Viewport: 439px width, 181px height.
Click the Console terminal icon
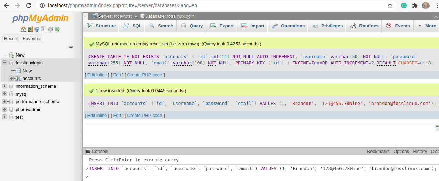point(88,152)
